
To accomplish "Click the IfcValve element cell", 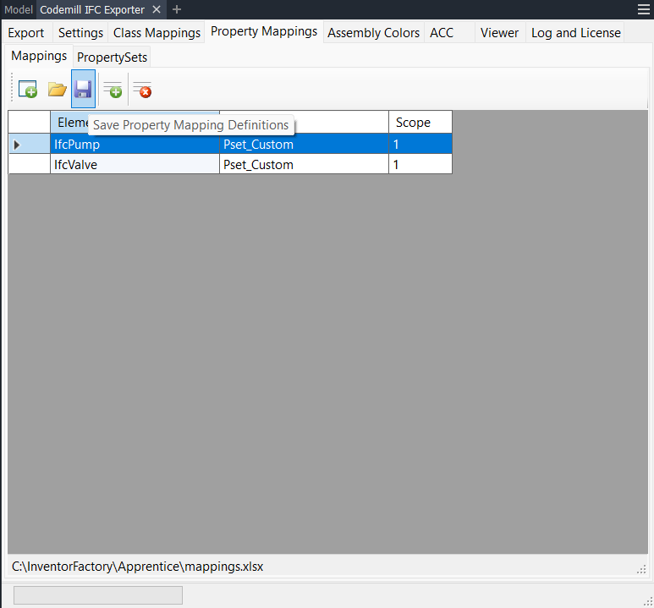I will [x=134, y=165].
